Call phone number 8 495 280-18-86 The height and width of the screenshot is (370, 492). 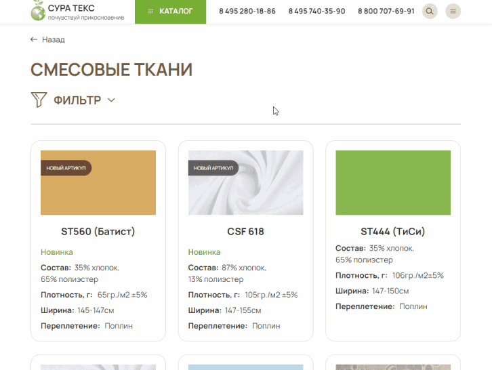pyautogui.click(x=247, y=12)
